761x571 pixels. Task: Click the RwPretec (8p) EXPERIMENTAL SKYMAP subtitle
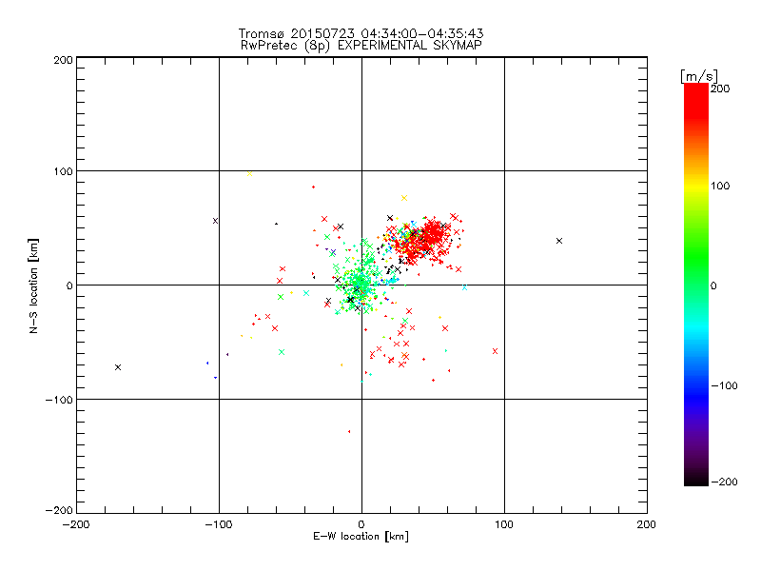(x=361, y=45)
